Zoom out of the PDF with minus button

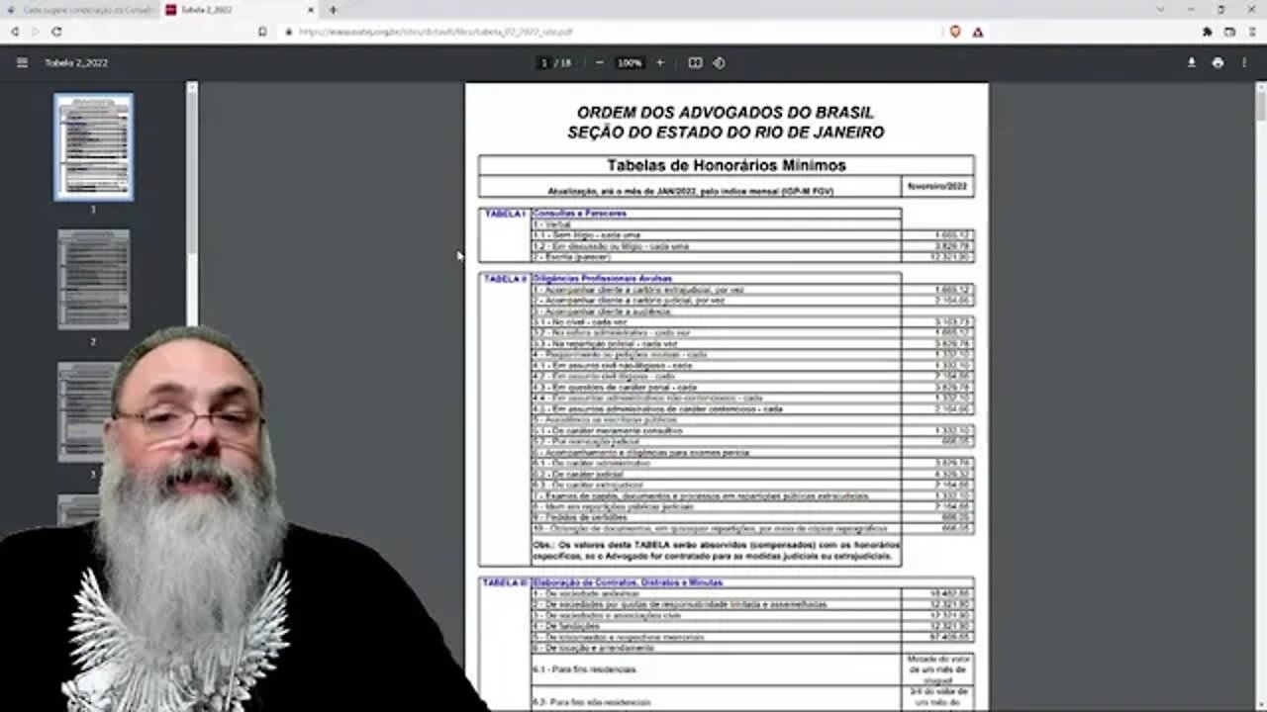tap(599, 62)
